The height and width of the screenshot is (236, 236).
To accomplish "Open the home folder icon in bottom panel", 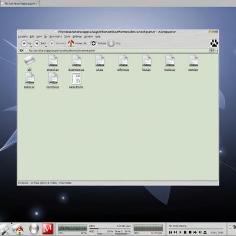I will click(x=18, y=230).
